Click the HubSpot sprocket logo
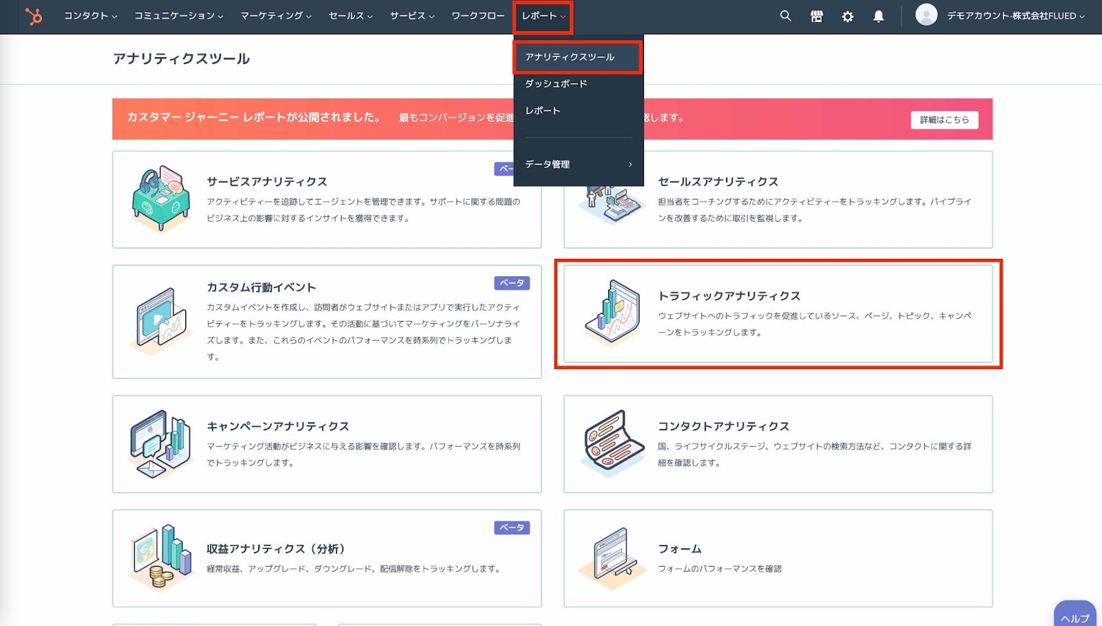The width and height of the screenshot is (1102, 626). (33, 16)
